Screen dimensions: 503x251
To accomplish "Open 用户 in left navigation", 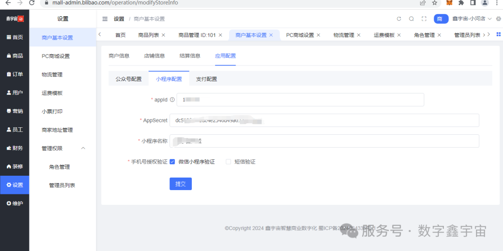I will [x=15, y=93].
